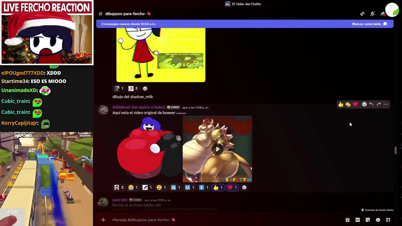The width and height of the screenshot is (402, 226).
Task: Click the streamer avatar with Santa hat
Action: pos(47,39)
